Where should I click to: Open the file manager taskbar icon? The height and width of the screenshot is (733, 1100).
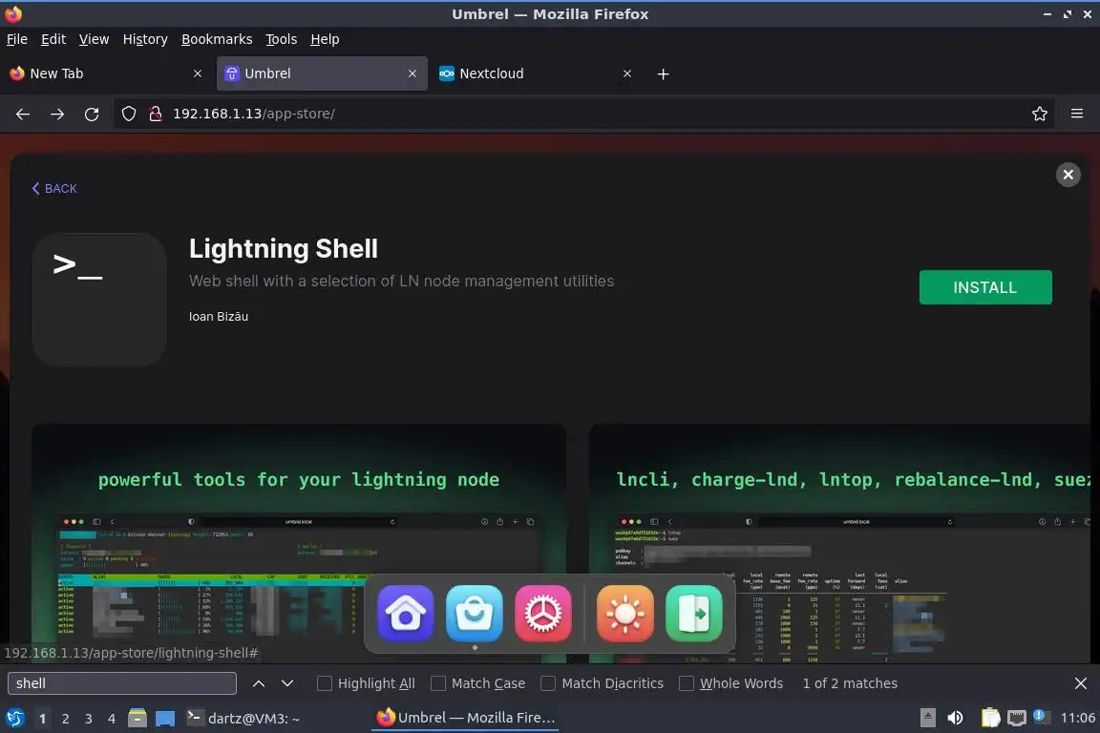click(137, 718)
